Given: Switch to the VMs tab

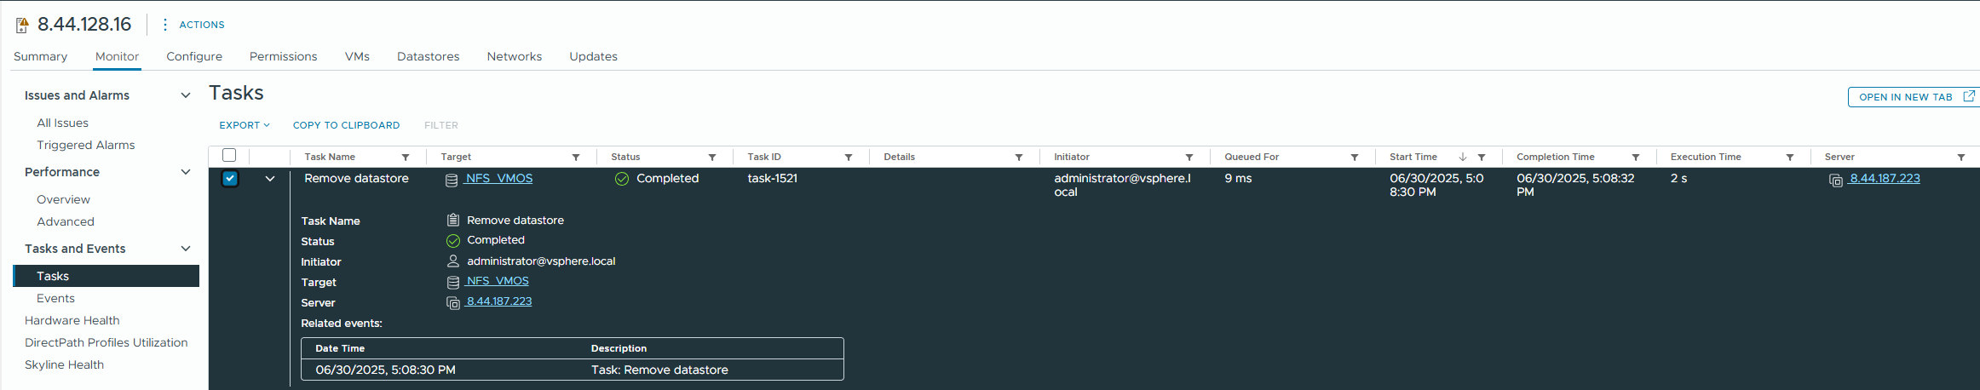Looking at the screenshot, I should click(357, 56).
